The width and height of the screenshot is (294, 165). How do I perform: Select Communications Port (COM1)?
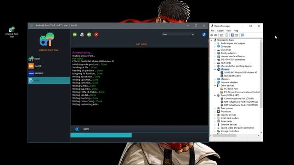click(239, 99)
